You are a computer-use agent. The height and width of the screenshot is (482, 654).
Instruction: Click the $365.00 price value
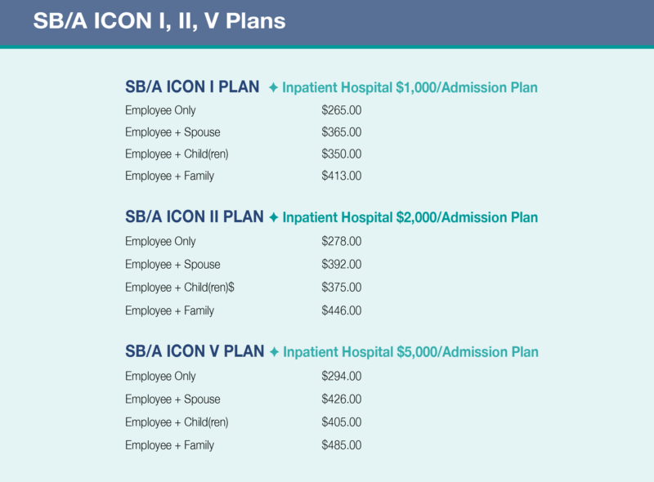pyautogui.click(x=342, y=132)
